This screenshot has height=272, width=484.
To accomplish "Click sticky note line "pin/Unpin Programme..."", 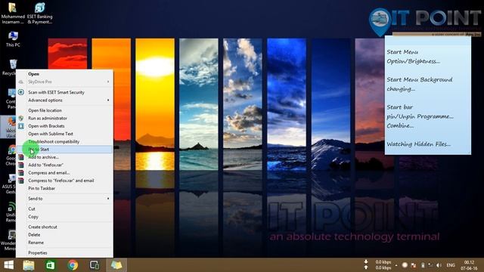I will click(420, 116).
